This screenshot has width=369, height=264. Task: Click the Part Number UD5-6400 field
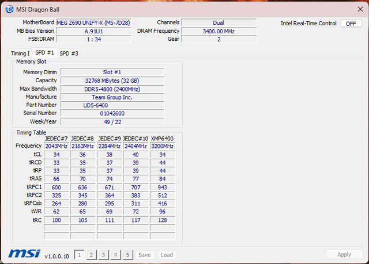(x=112, y=105)
